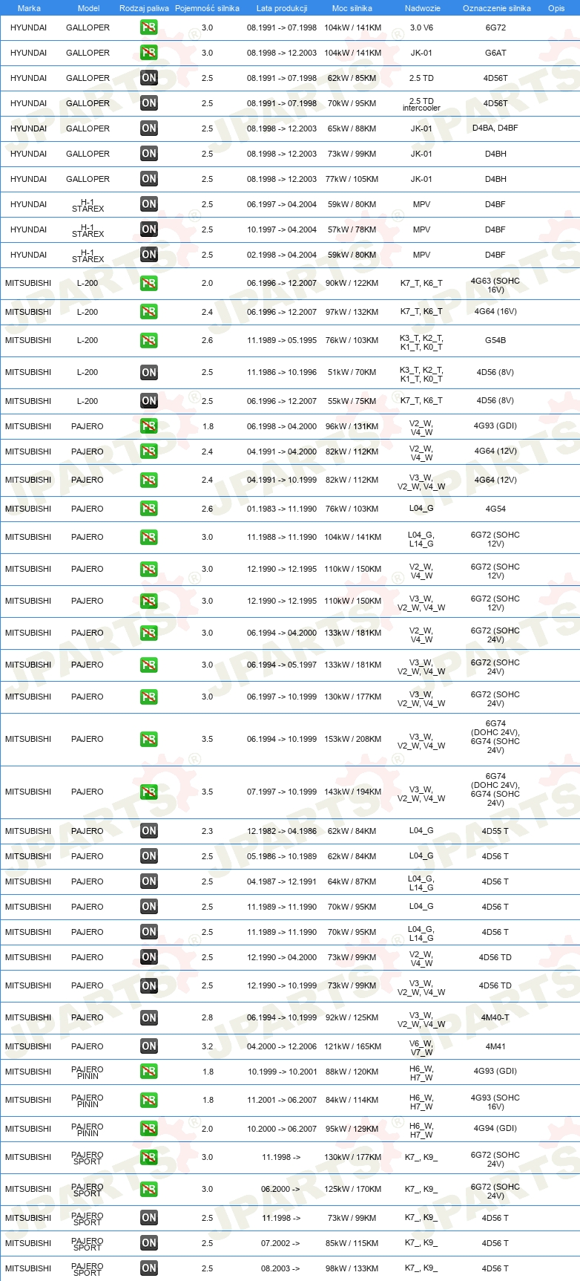Click petrol icon in Pajero Sport 125kW / 170KM row
Image resolution: width=580 pixels, height=1281 pixels.
[x=149, y=1190]
